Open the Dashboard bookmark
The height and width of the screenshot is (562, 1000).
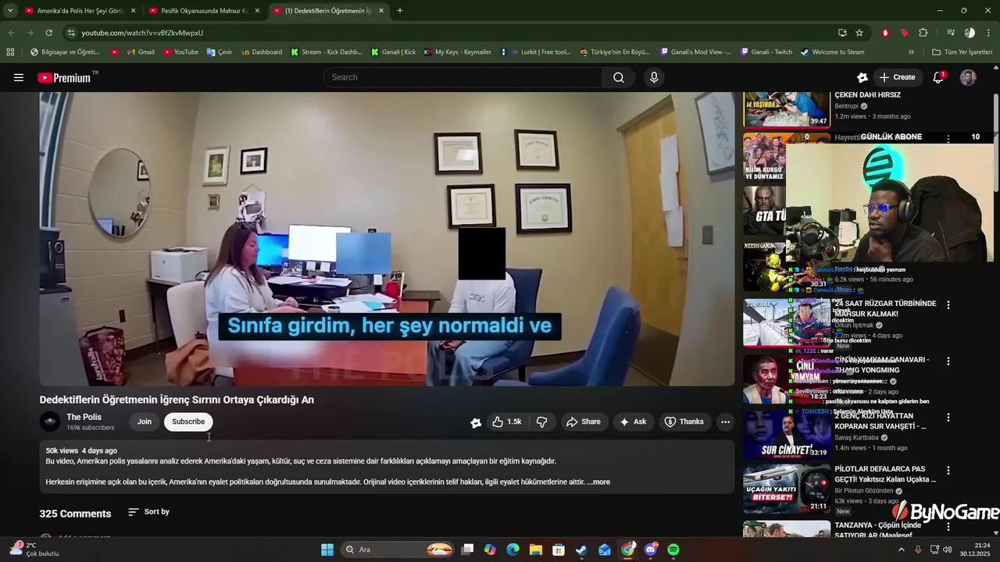(261, 52)
